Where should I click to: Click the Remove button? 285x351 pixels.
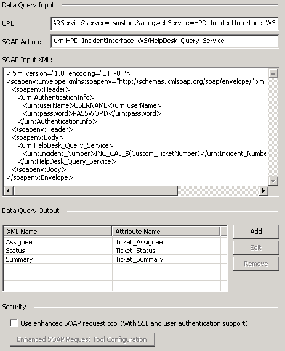click(x=256, y=264)
